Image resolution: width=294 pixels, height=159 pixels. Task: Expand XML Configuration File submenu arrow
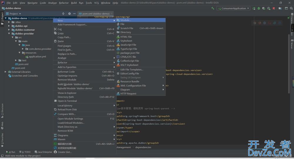[163, 86]
